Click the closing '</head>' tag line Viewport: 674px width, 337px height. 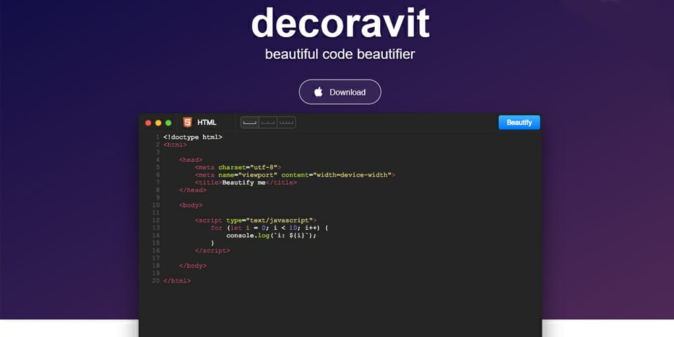(x=193, y=190)
